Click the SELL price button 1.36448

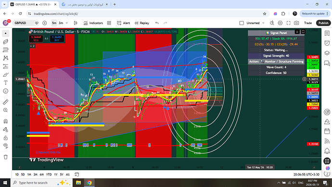coord(36,39)
